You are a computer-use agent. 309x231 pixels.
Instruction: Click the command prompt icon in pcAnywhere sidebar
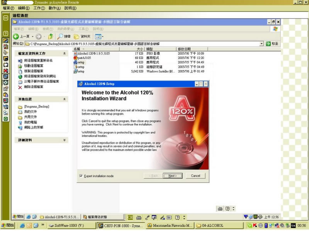click(6, 59)
